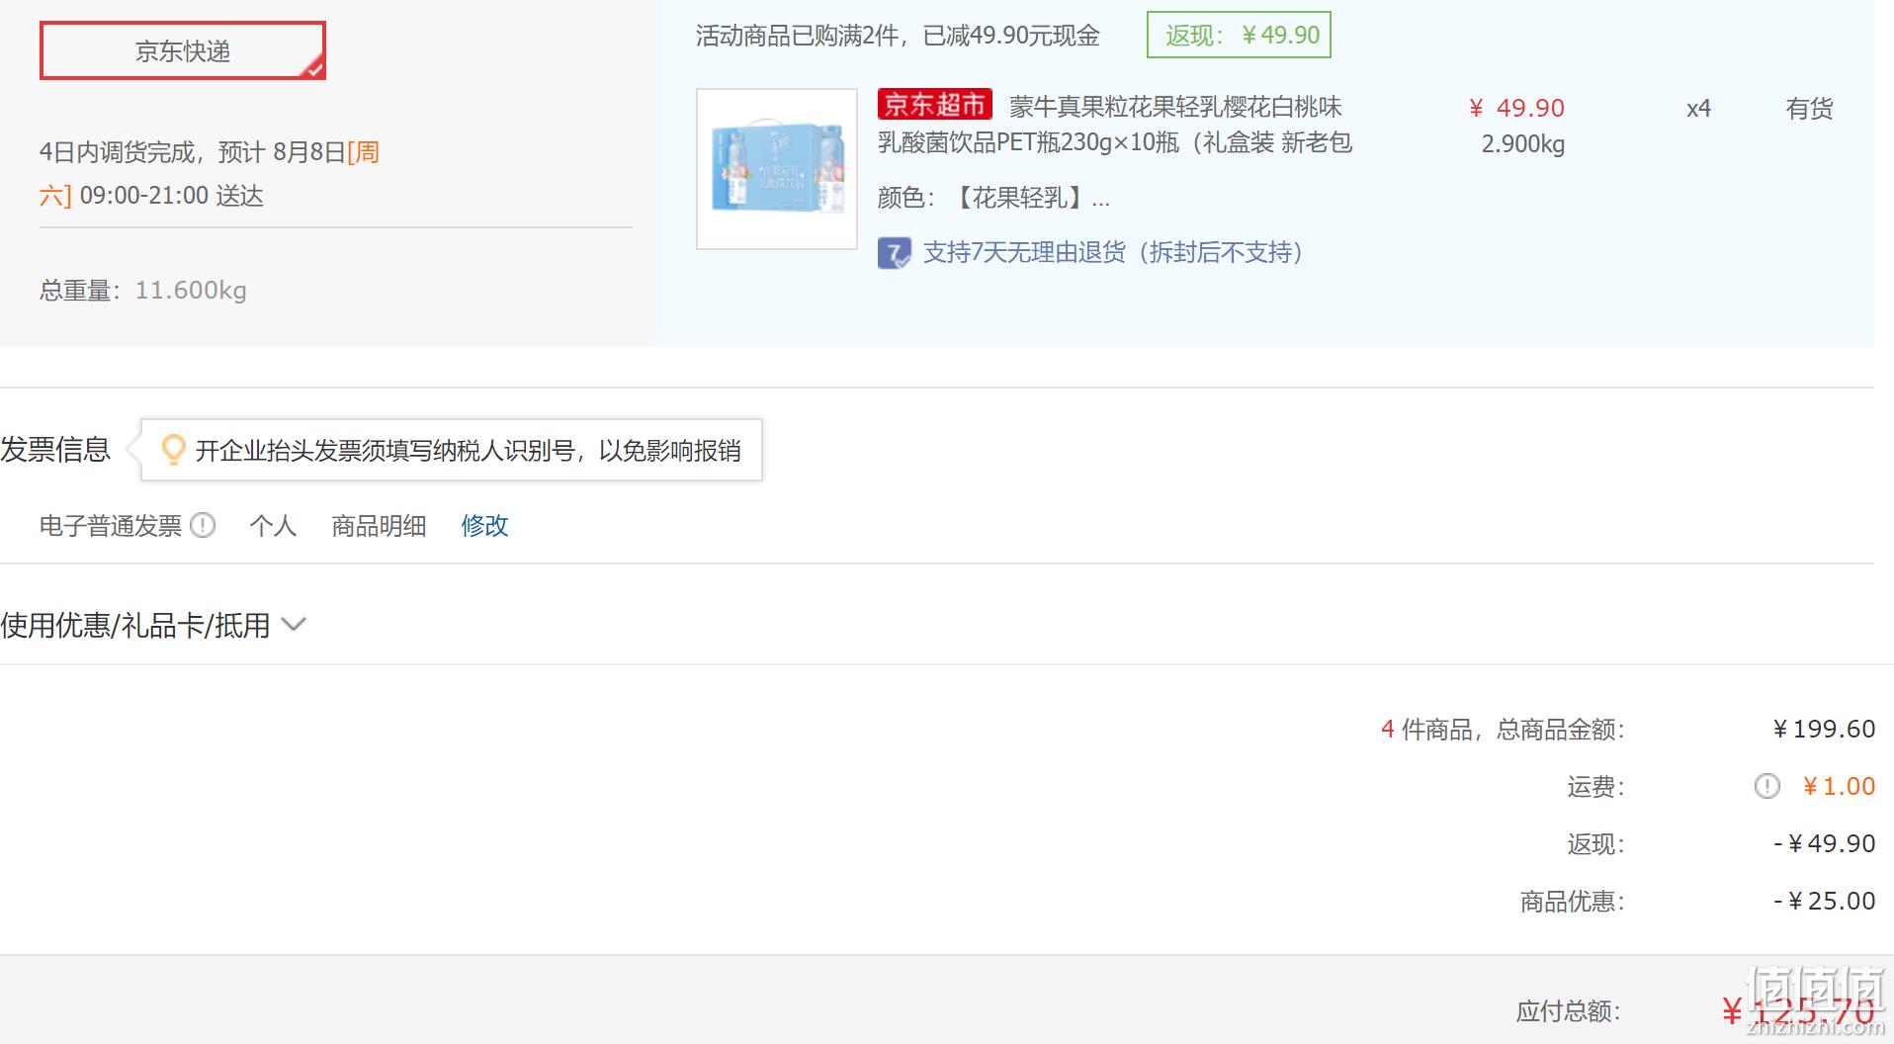Screen dimensions: 1894x1044
Task: Click the 总商品金额 ¥199.60 value
Action: pyautogui.click(x=1824, y=729)
